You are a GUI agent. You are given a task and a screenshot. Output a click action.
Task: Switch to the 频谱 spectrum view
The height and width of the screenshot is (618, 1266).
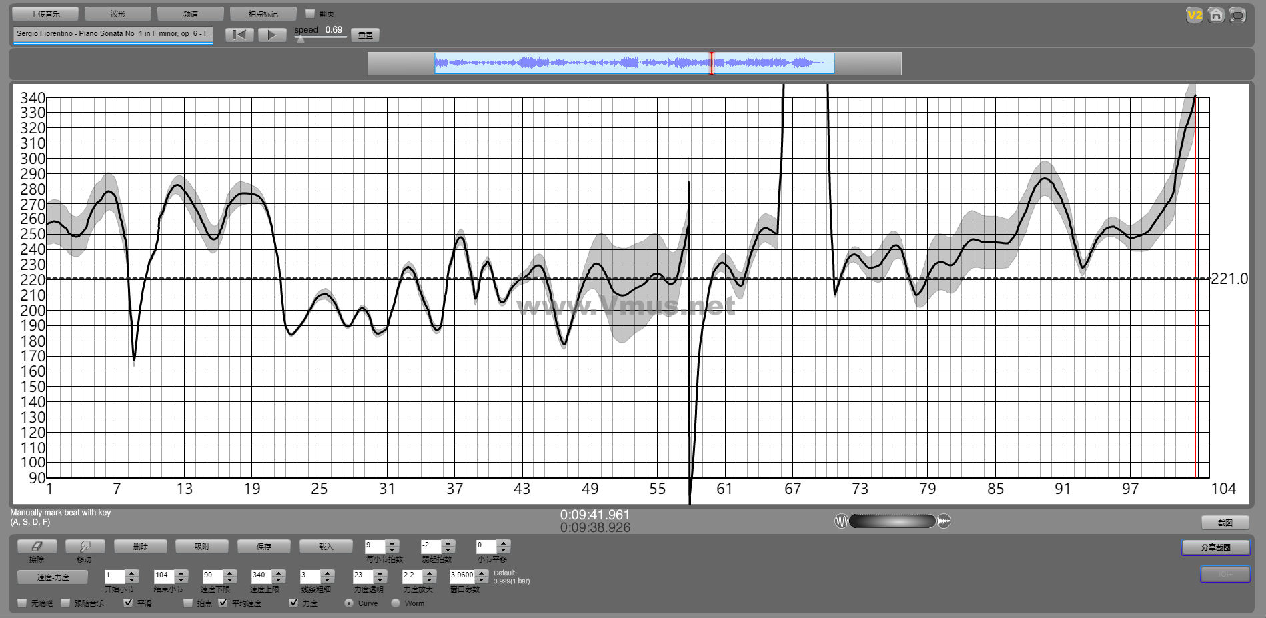click(191, 14)
